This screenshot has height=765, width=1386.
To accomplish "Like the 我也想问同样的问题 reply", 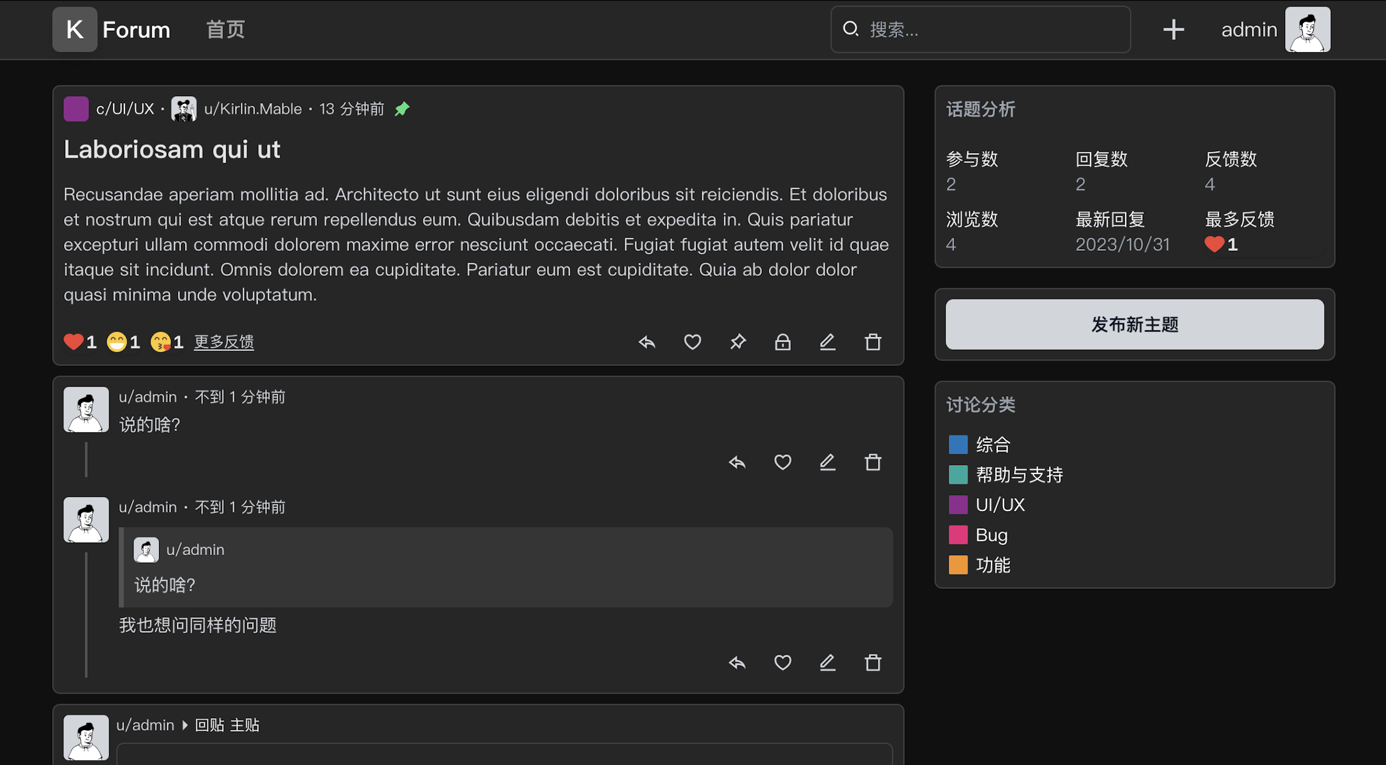I will (783, 662).
